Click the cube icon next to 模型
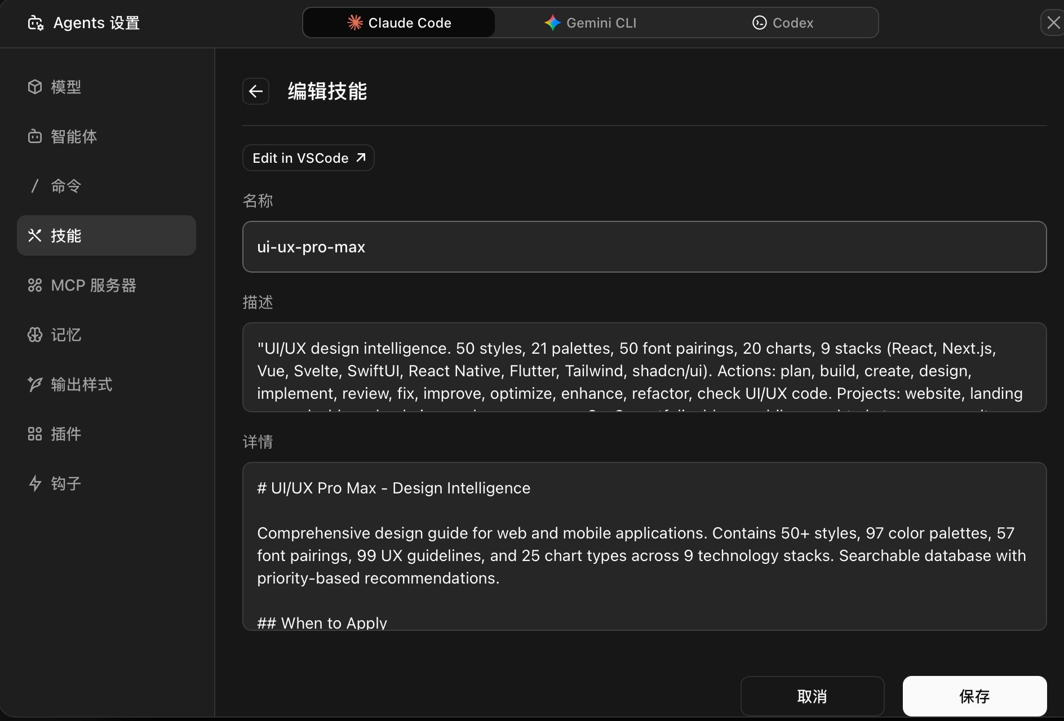The width and height of the screenshot is (1064, 721). click(35, 87)
